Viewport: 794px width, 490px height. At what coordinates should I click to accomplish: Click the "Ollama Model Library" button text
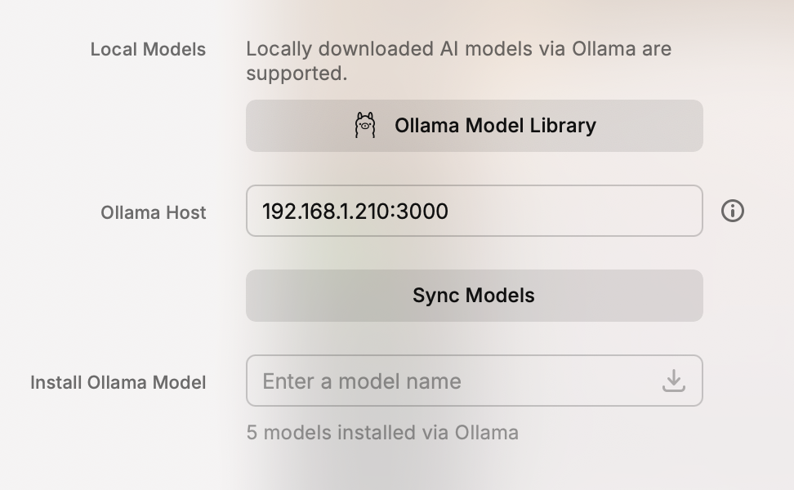point(495,126)
